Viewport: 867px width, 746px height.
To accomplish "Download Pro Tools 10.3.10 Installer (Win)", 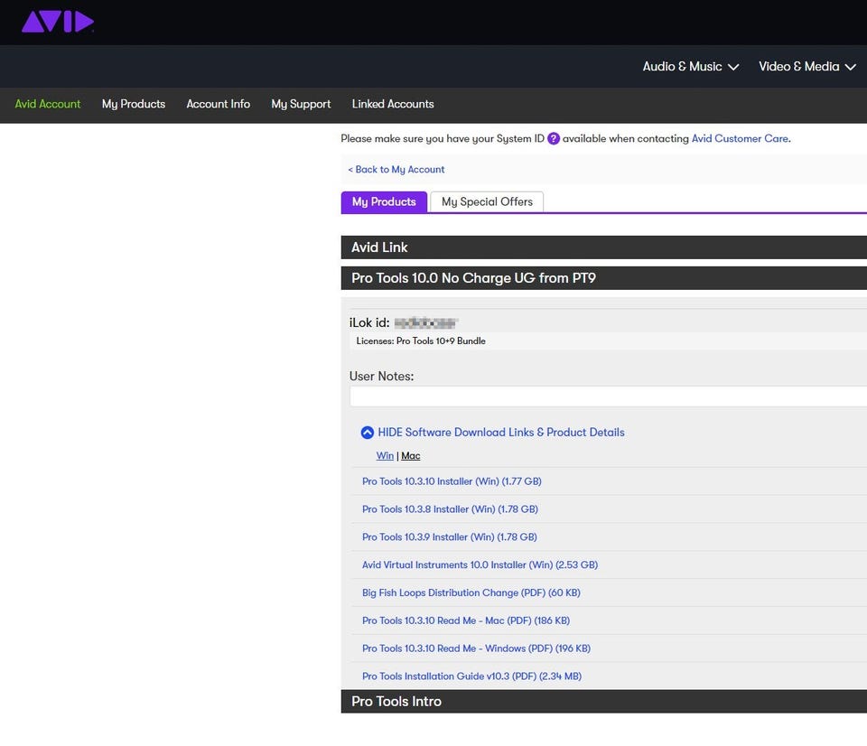I will coord(452,481).
